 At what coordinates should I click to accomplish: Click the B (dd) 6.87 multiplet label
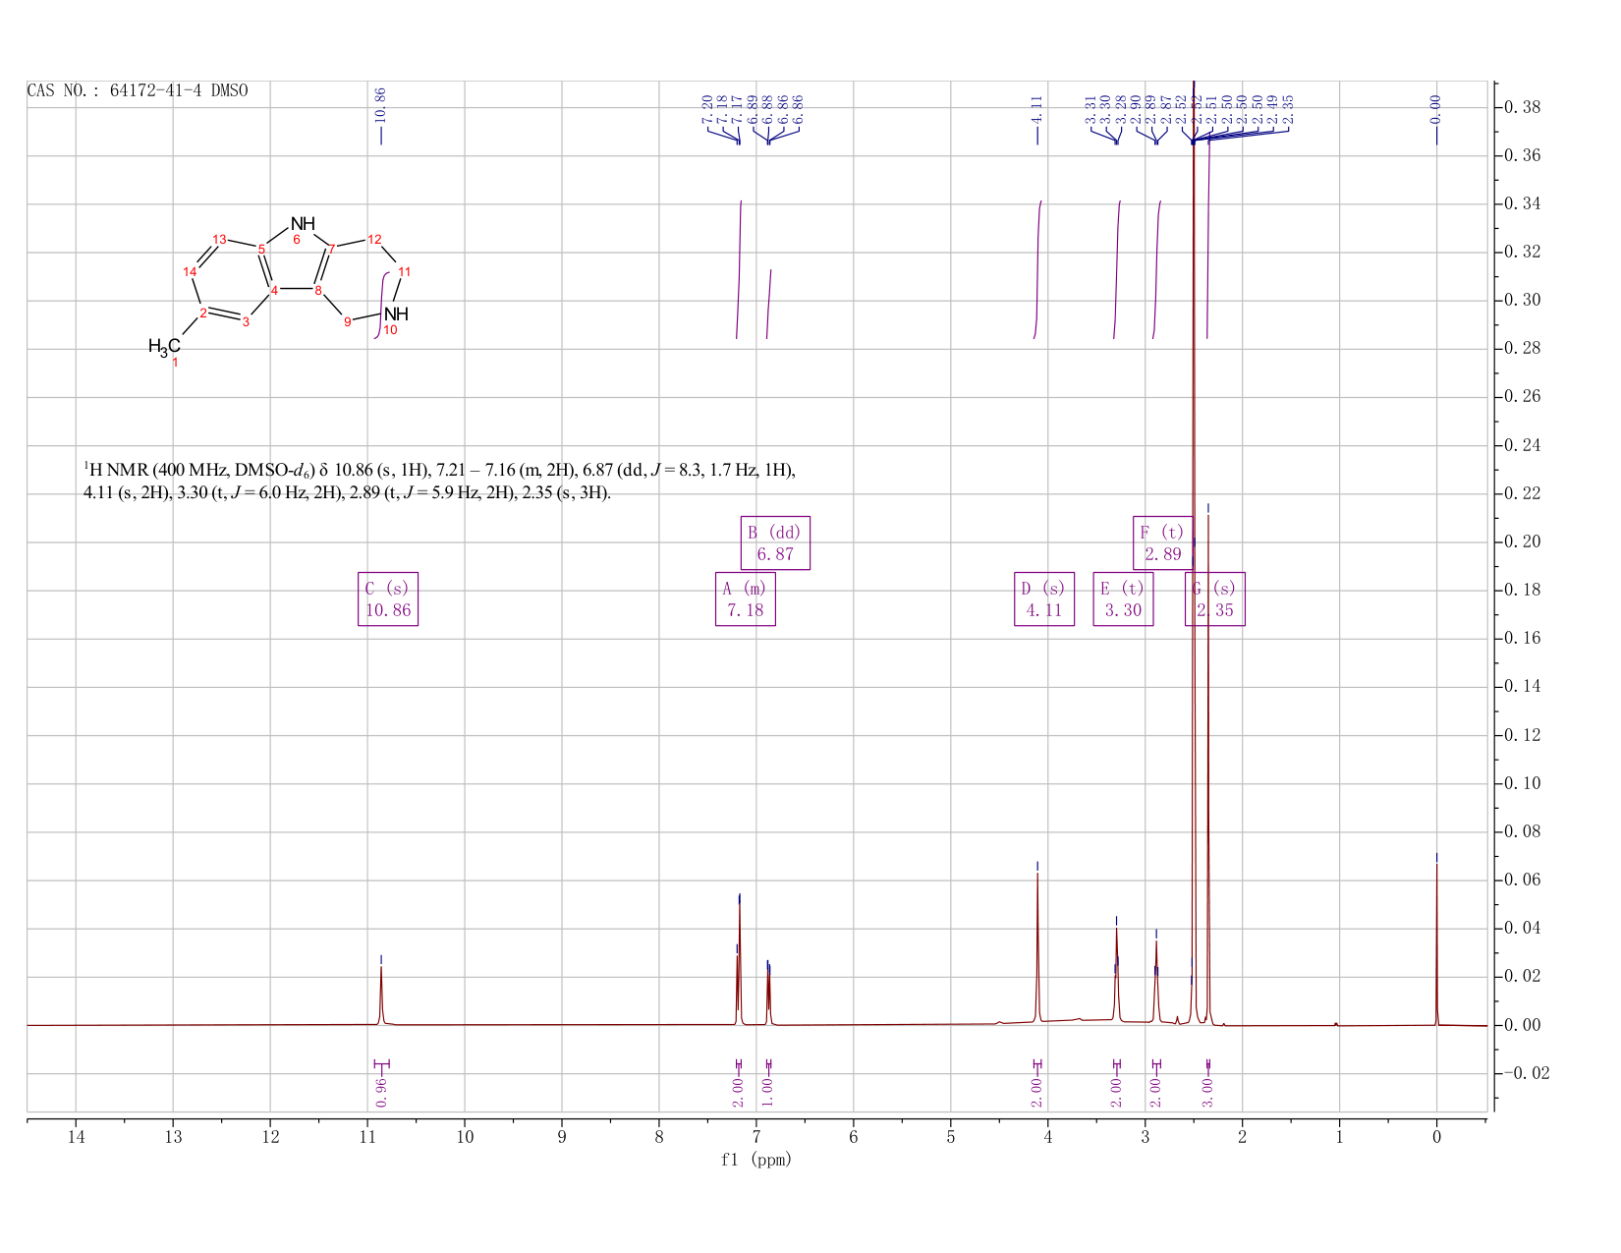pyautogui.click(x=774, y=542)
